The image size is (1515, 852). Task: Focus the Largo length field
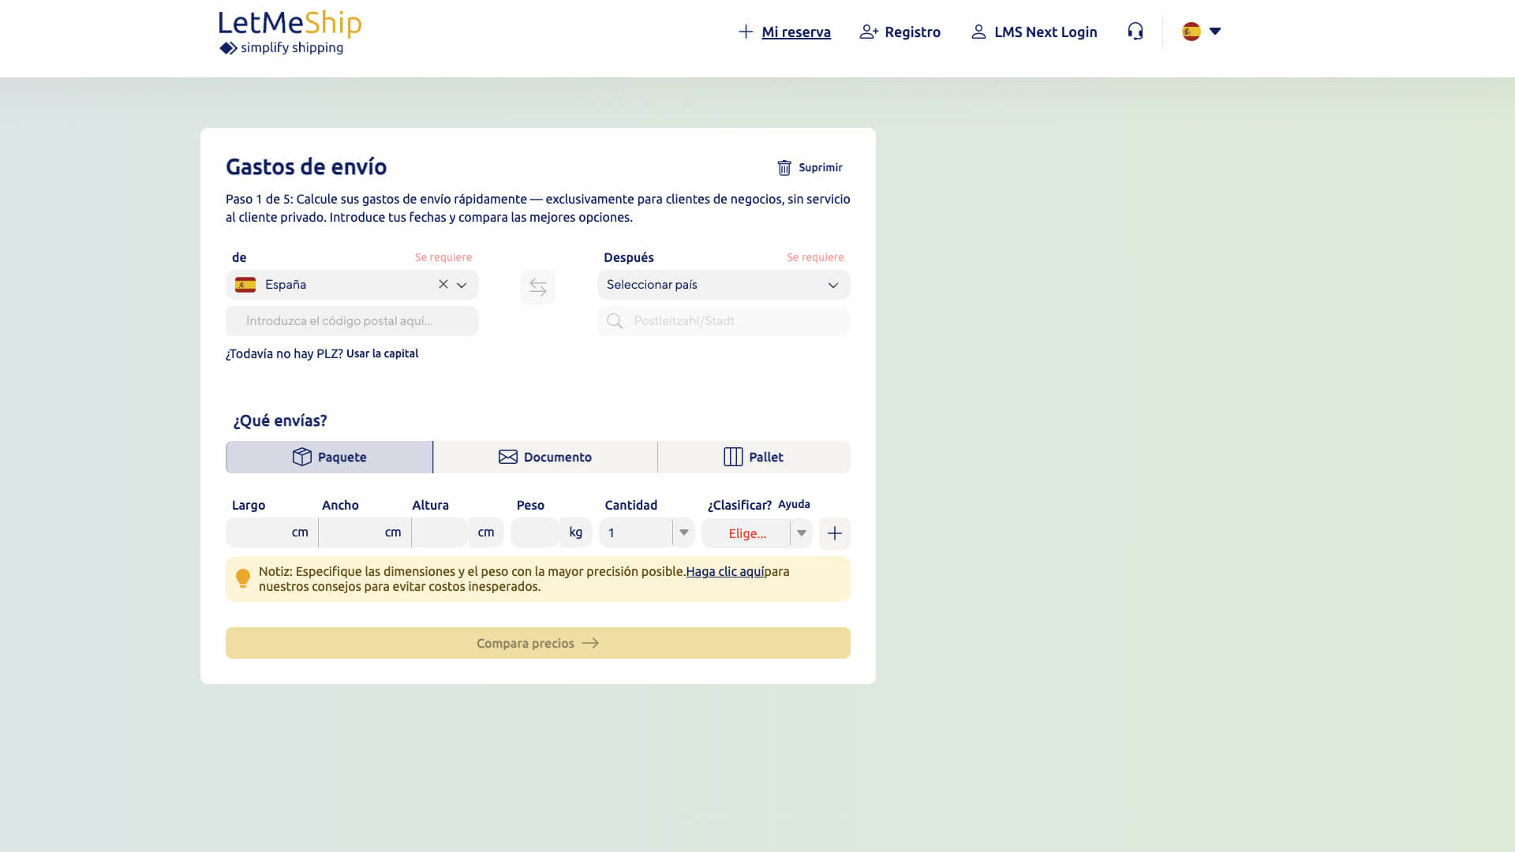271,532
